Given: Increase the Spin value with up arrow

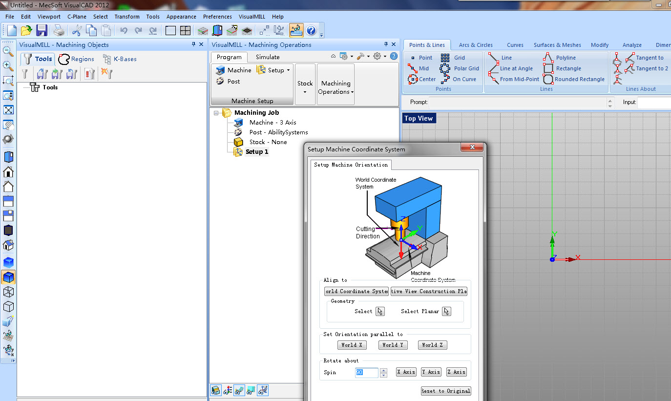Looking at the screenshot, I should (x=383, y=370).
